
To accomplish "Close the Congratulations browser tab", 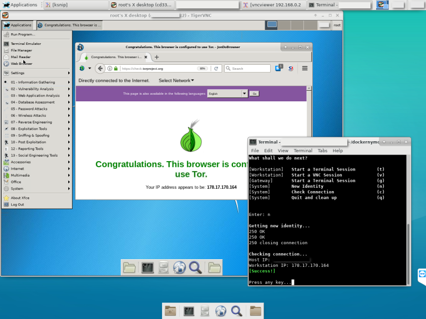I will (x=146, y=57).
